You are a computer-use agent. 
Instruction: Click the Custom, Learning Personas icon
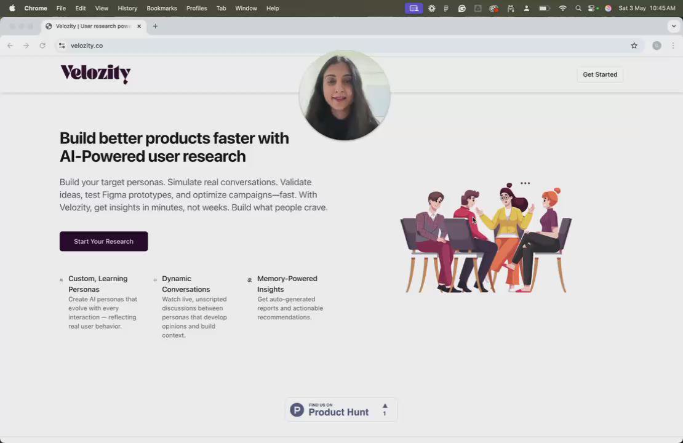62,280
